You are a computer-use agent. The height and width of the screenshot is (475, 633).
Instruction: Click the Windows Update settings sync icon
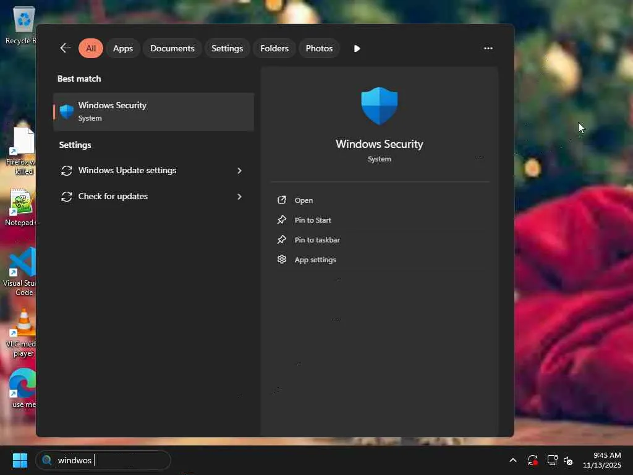(67, 171)
